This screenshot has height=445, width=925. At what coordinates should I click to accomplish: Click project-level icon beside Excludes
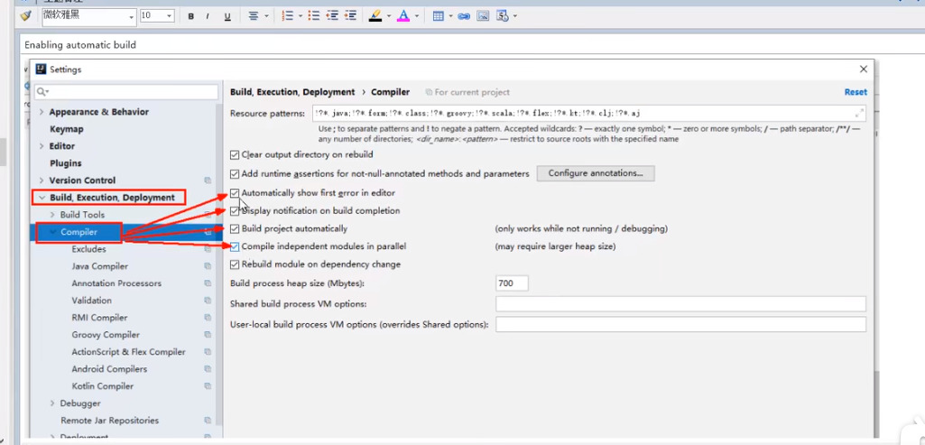[x=208, y=249]
